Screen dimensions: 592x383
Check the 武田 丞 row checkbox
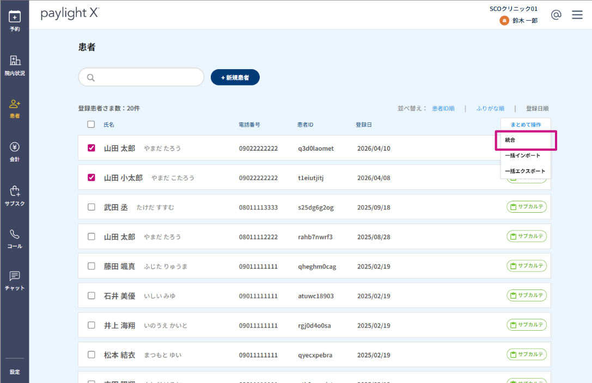(x=91, y=207)
